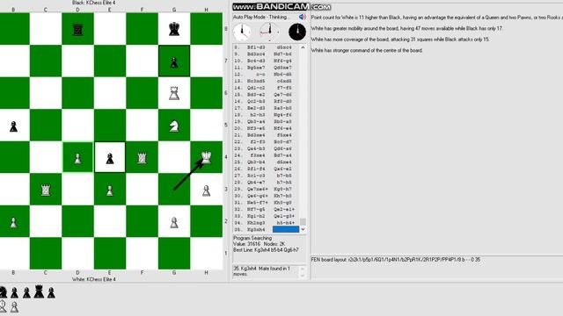The image size is (563, 316).
Task: Click the 'Value: 31616 Nodes: 2K' line
Action: (x=254, y=244)
